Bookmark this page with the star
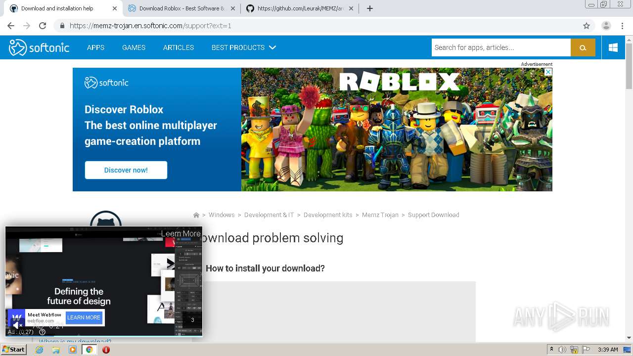This screenshot has width=633, height=356. pyautogui.click(x=587, y=26)
